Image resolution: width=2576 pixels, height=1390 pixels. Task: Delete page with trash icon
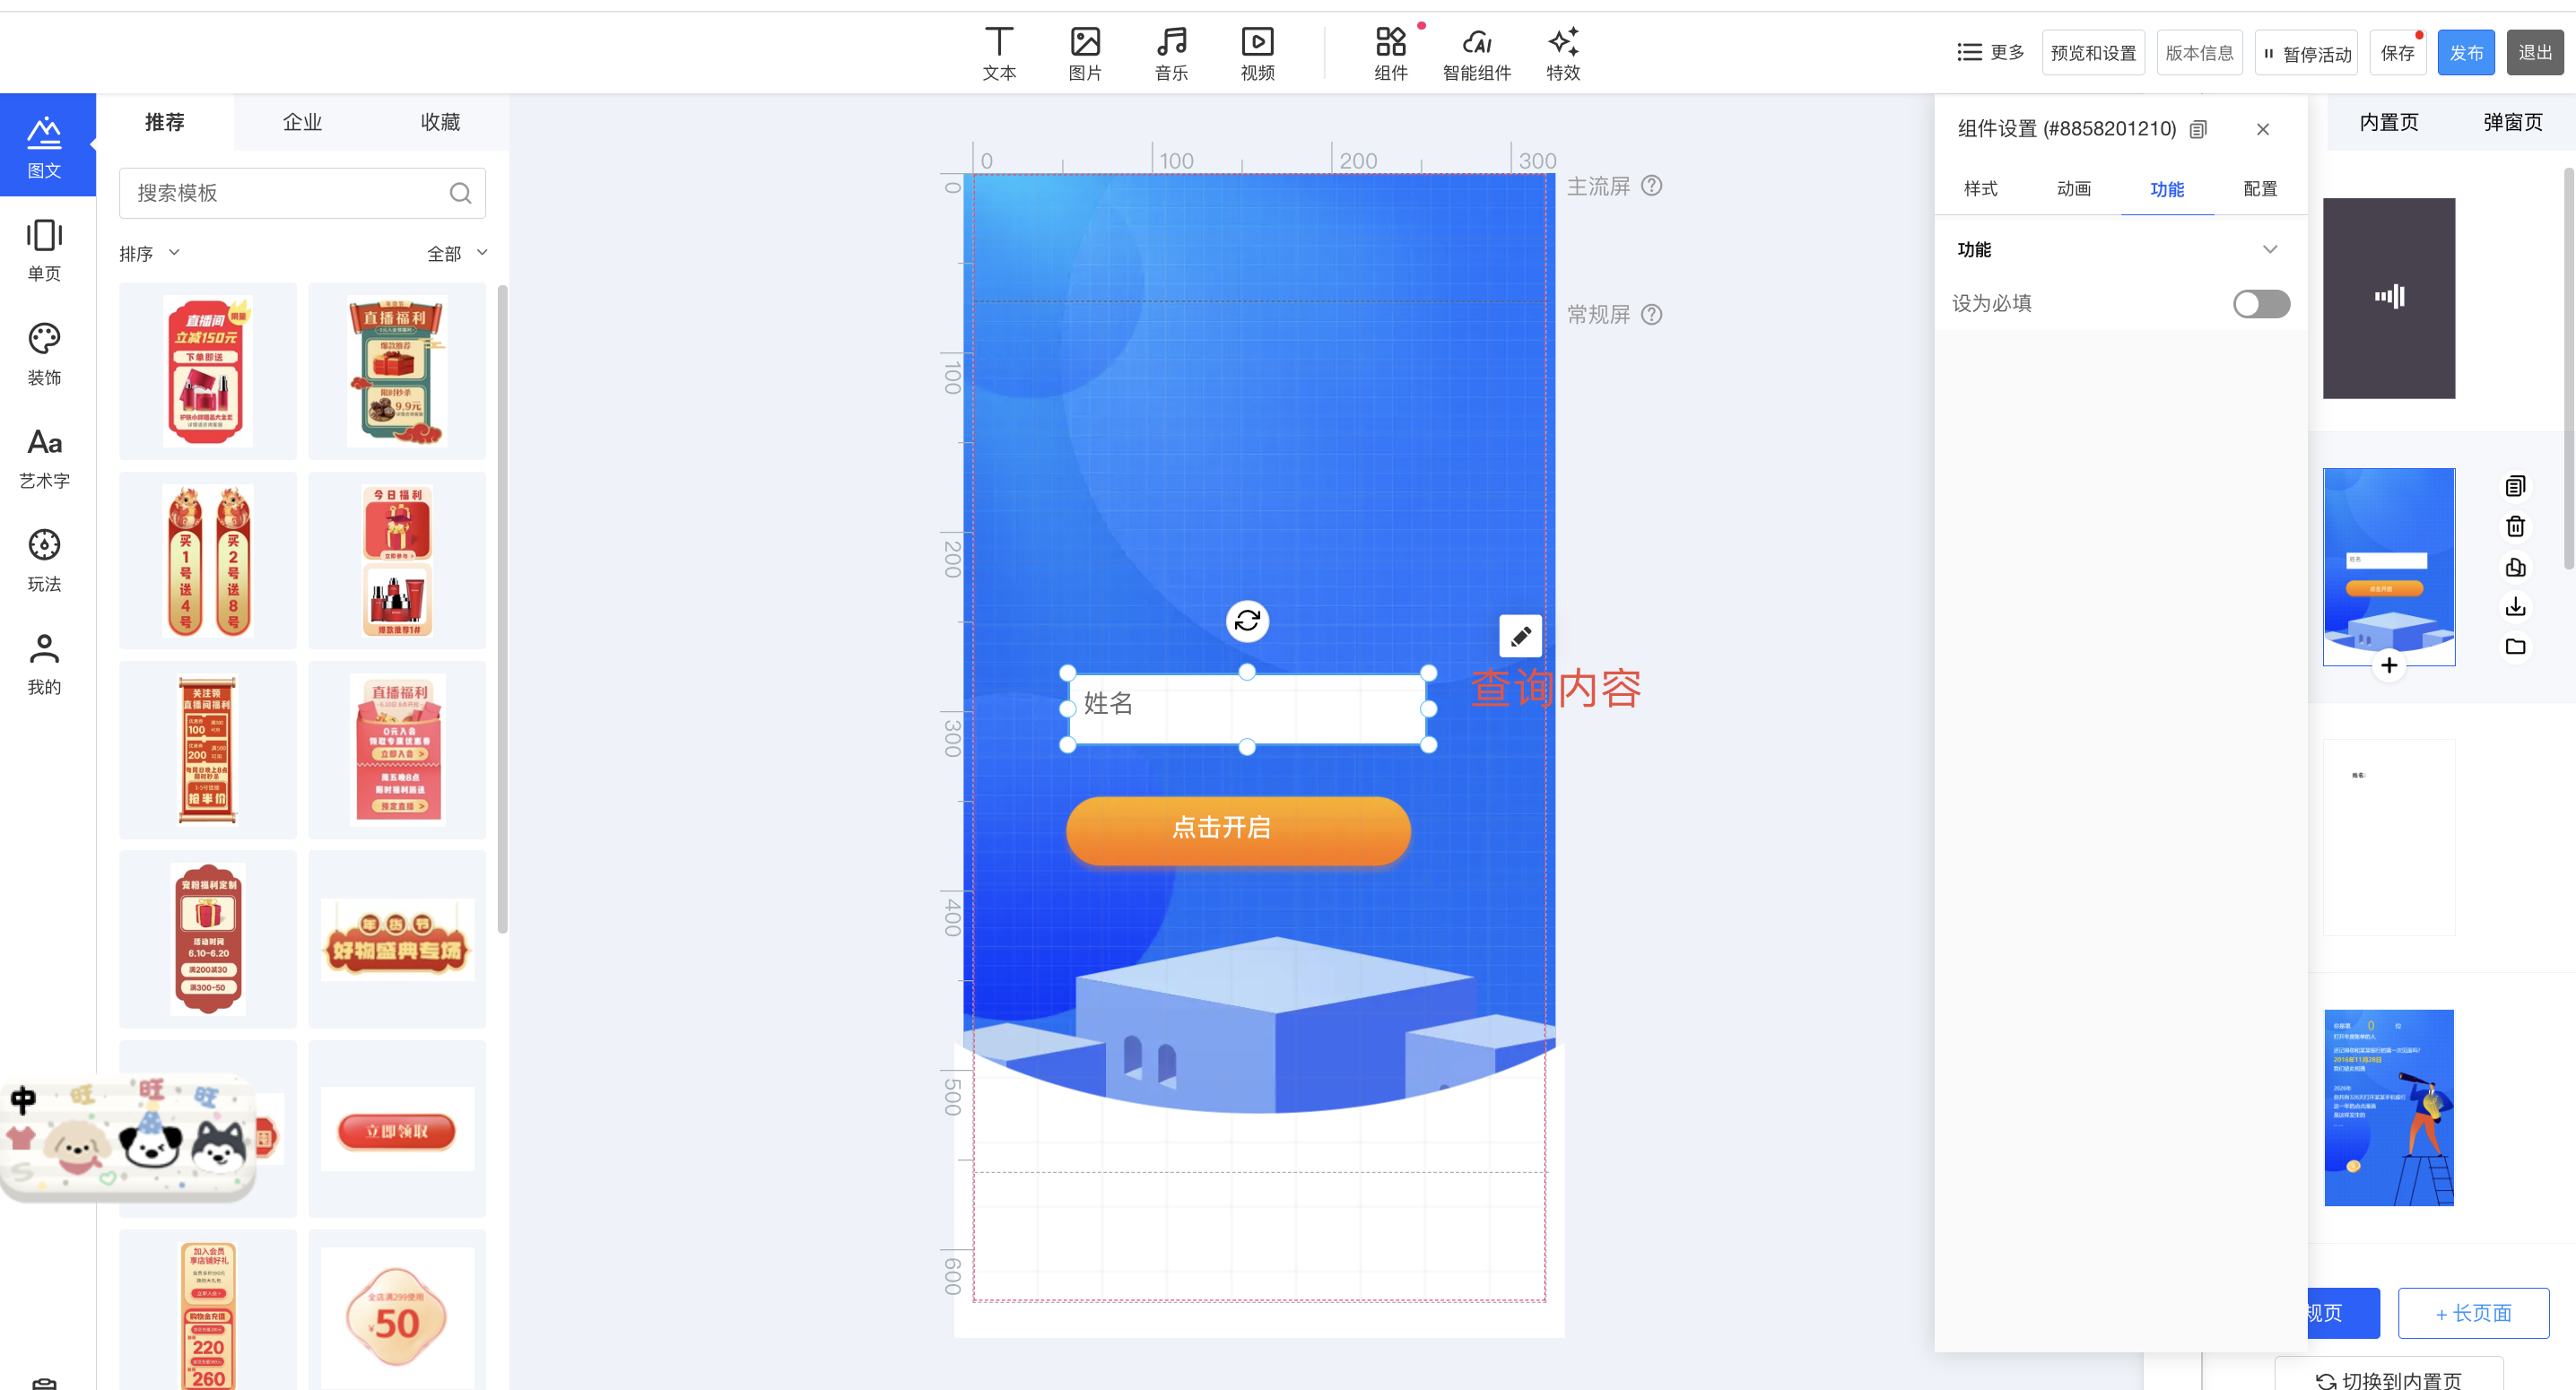2515,527
